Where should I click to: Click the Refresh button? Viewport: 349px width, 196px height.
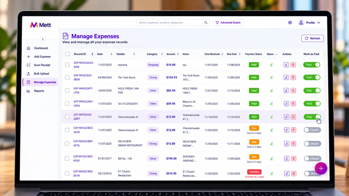click(x=312, y=38)
